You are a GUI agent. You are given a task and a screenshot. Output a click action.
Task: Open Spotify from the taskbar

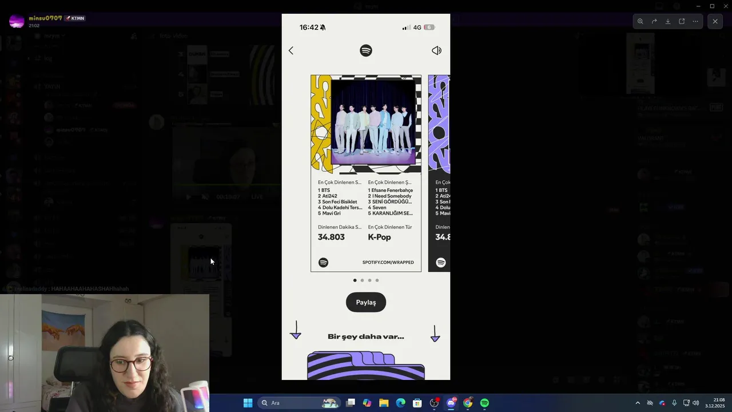484,403
